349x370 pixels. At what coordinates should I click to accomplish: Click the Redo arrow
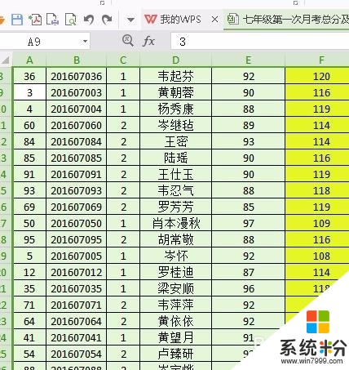pyautogui.click(x=107, y=20)
